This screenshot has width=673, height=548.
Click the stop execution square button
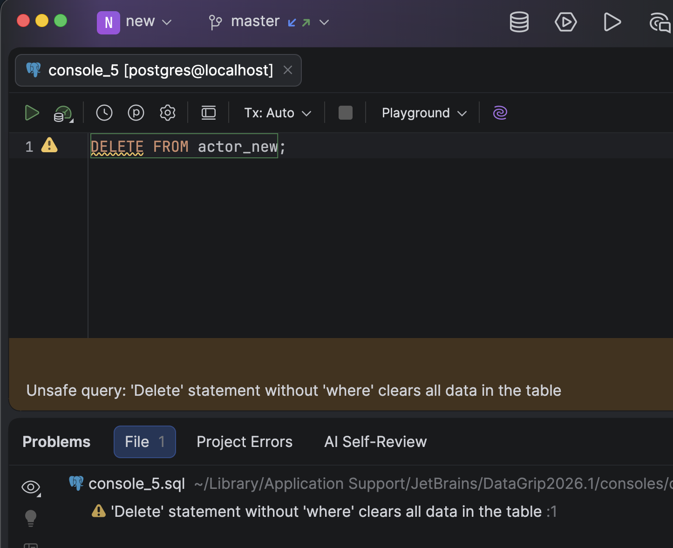pos(345,113)
